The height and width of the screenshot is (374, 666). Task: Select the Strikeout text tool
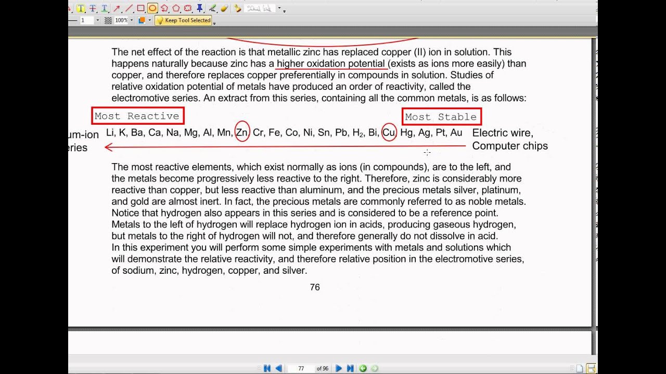click(93, 8)
